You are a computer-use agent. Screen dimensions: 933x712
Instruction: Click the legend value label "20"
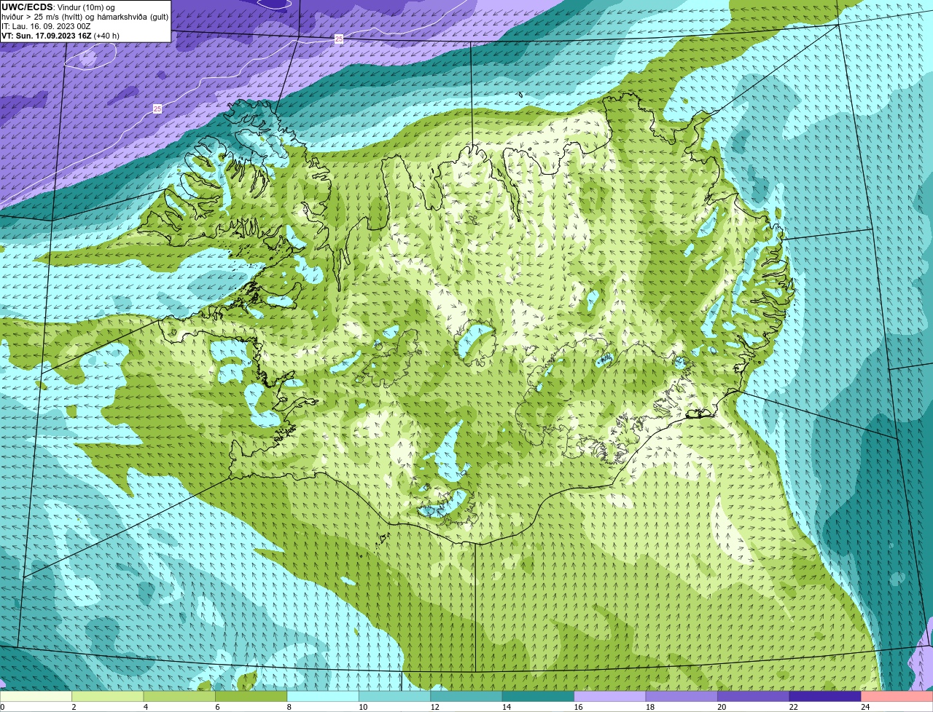tap(721, 707)
